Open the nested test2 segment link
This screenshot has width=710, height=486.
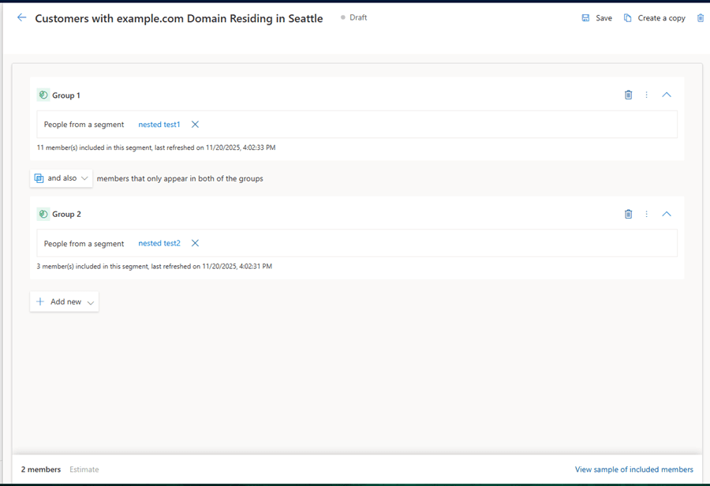159,244
